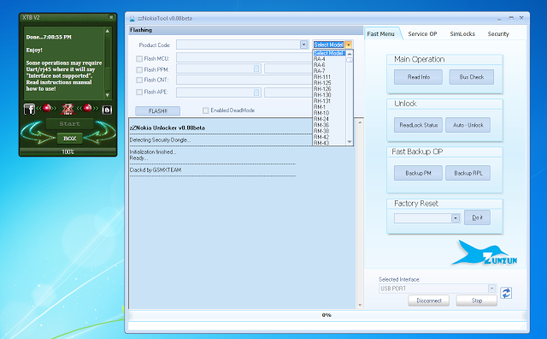This screenshot has width=547, height=339.
Task: Choose RA-6 in model list
Action: pos(329,65)
